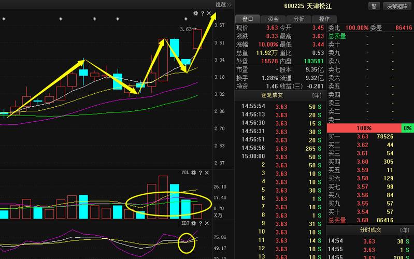414x259 pixels.
Task: Click green 0% sell ratio bar
Action: point(408,128)
